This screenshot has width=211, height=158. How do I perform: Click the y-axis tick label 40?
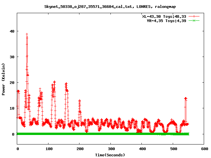coord(12,31)
